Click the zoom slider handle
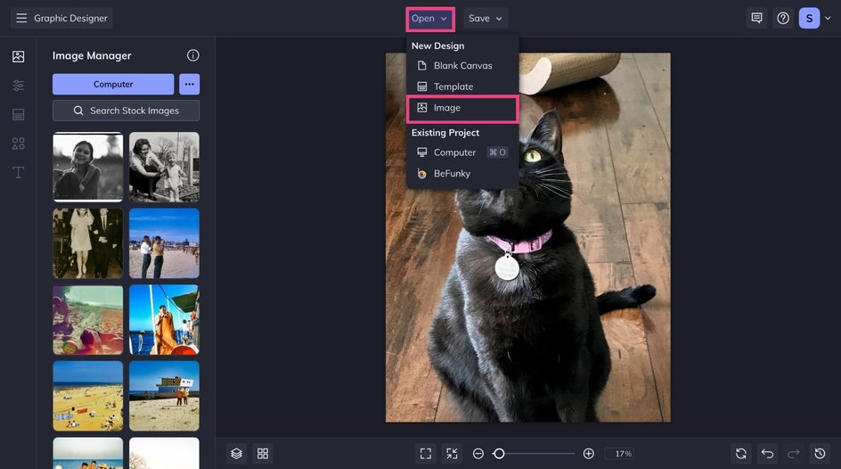This screenshot has height=469, width=841. coord(499,454)
